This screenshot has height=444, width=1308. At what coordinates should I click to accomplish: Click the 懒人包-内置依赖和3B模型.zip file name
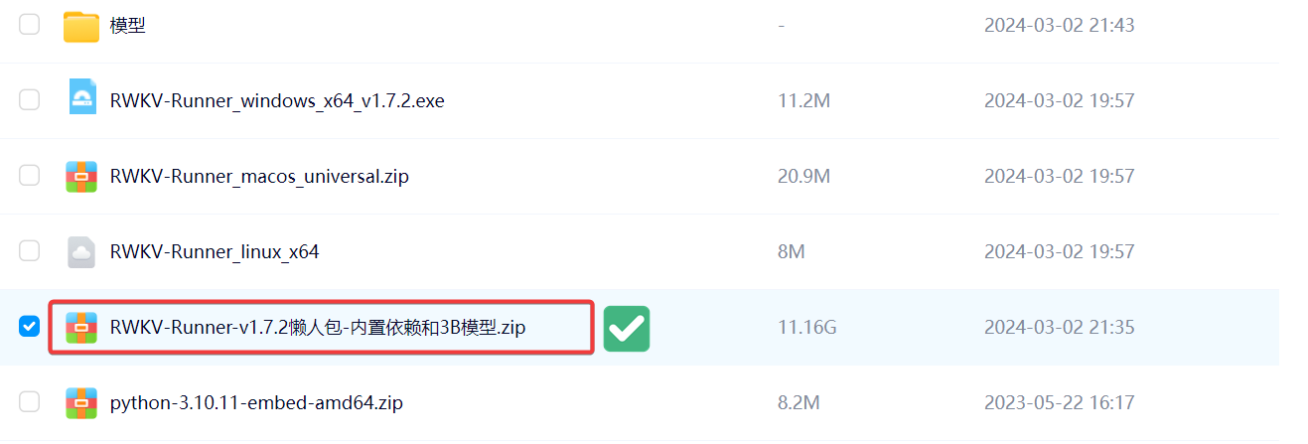[318, 328]
